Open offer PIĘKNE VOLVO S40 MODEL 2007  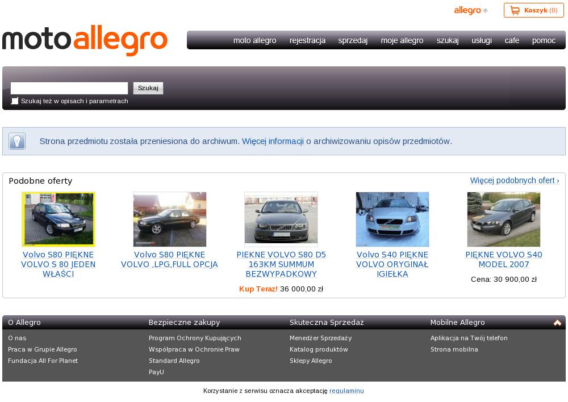point(504,260)
